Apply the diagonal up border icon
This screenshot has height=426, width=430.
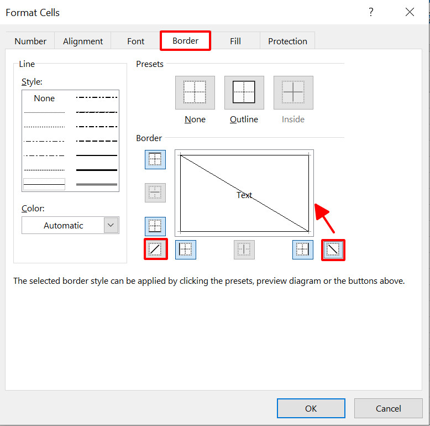(155, 249)
